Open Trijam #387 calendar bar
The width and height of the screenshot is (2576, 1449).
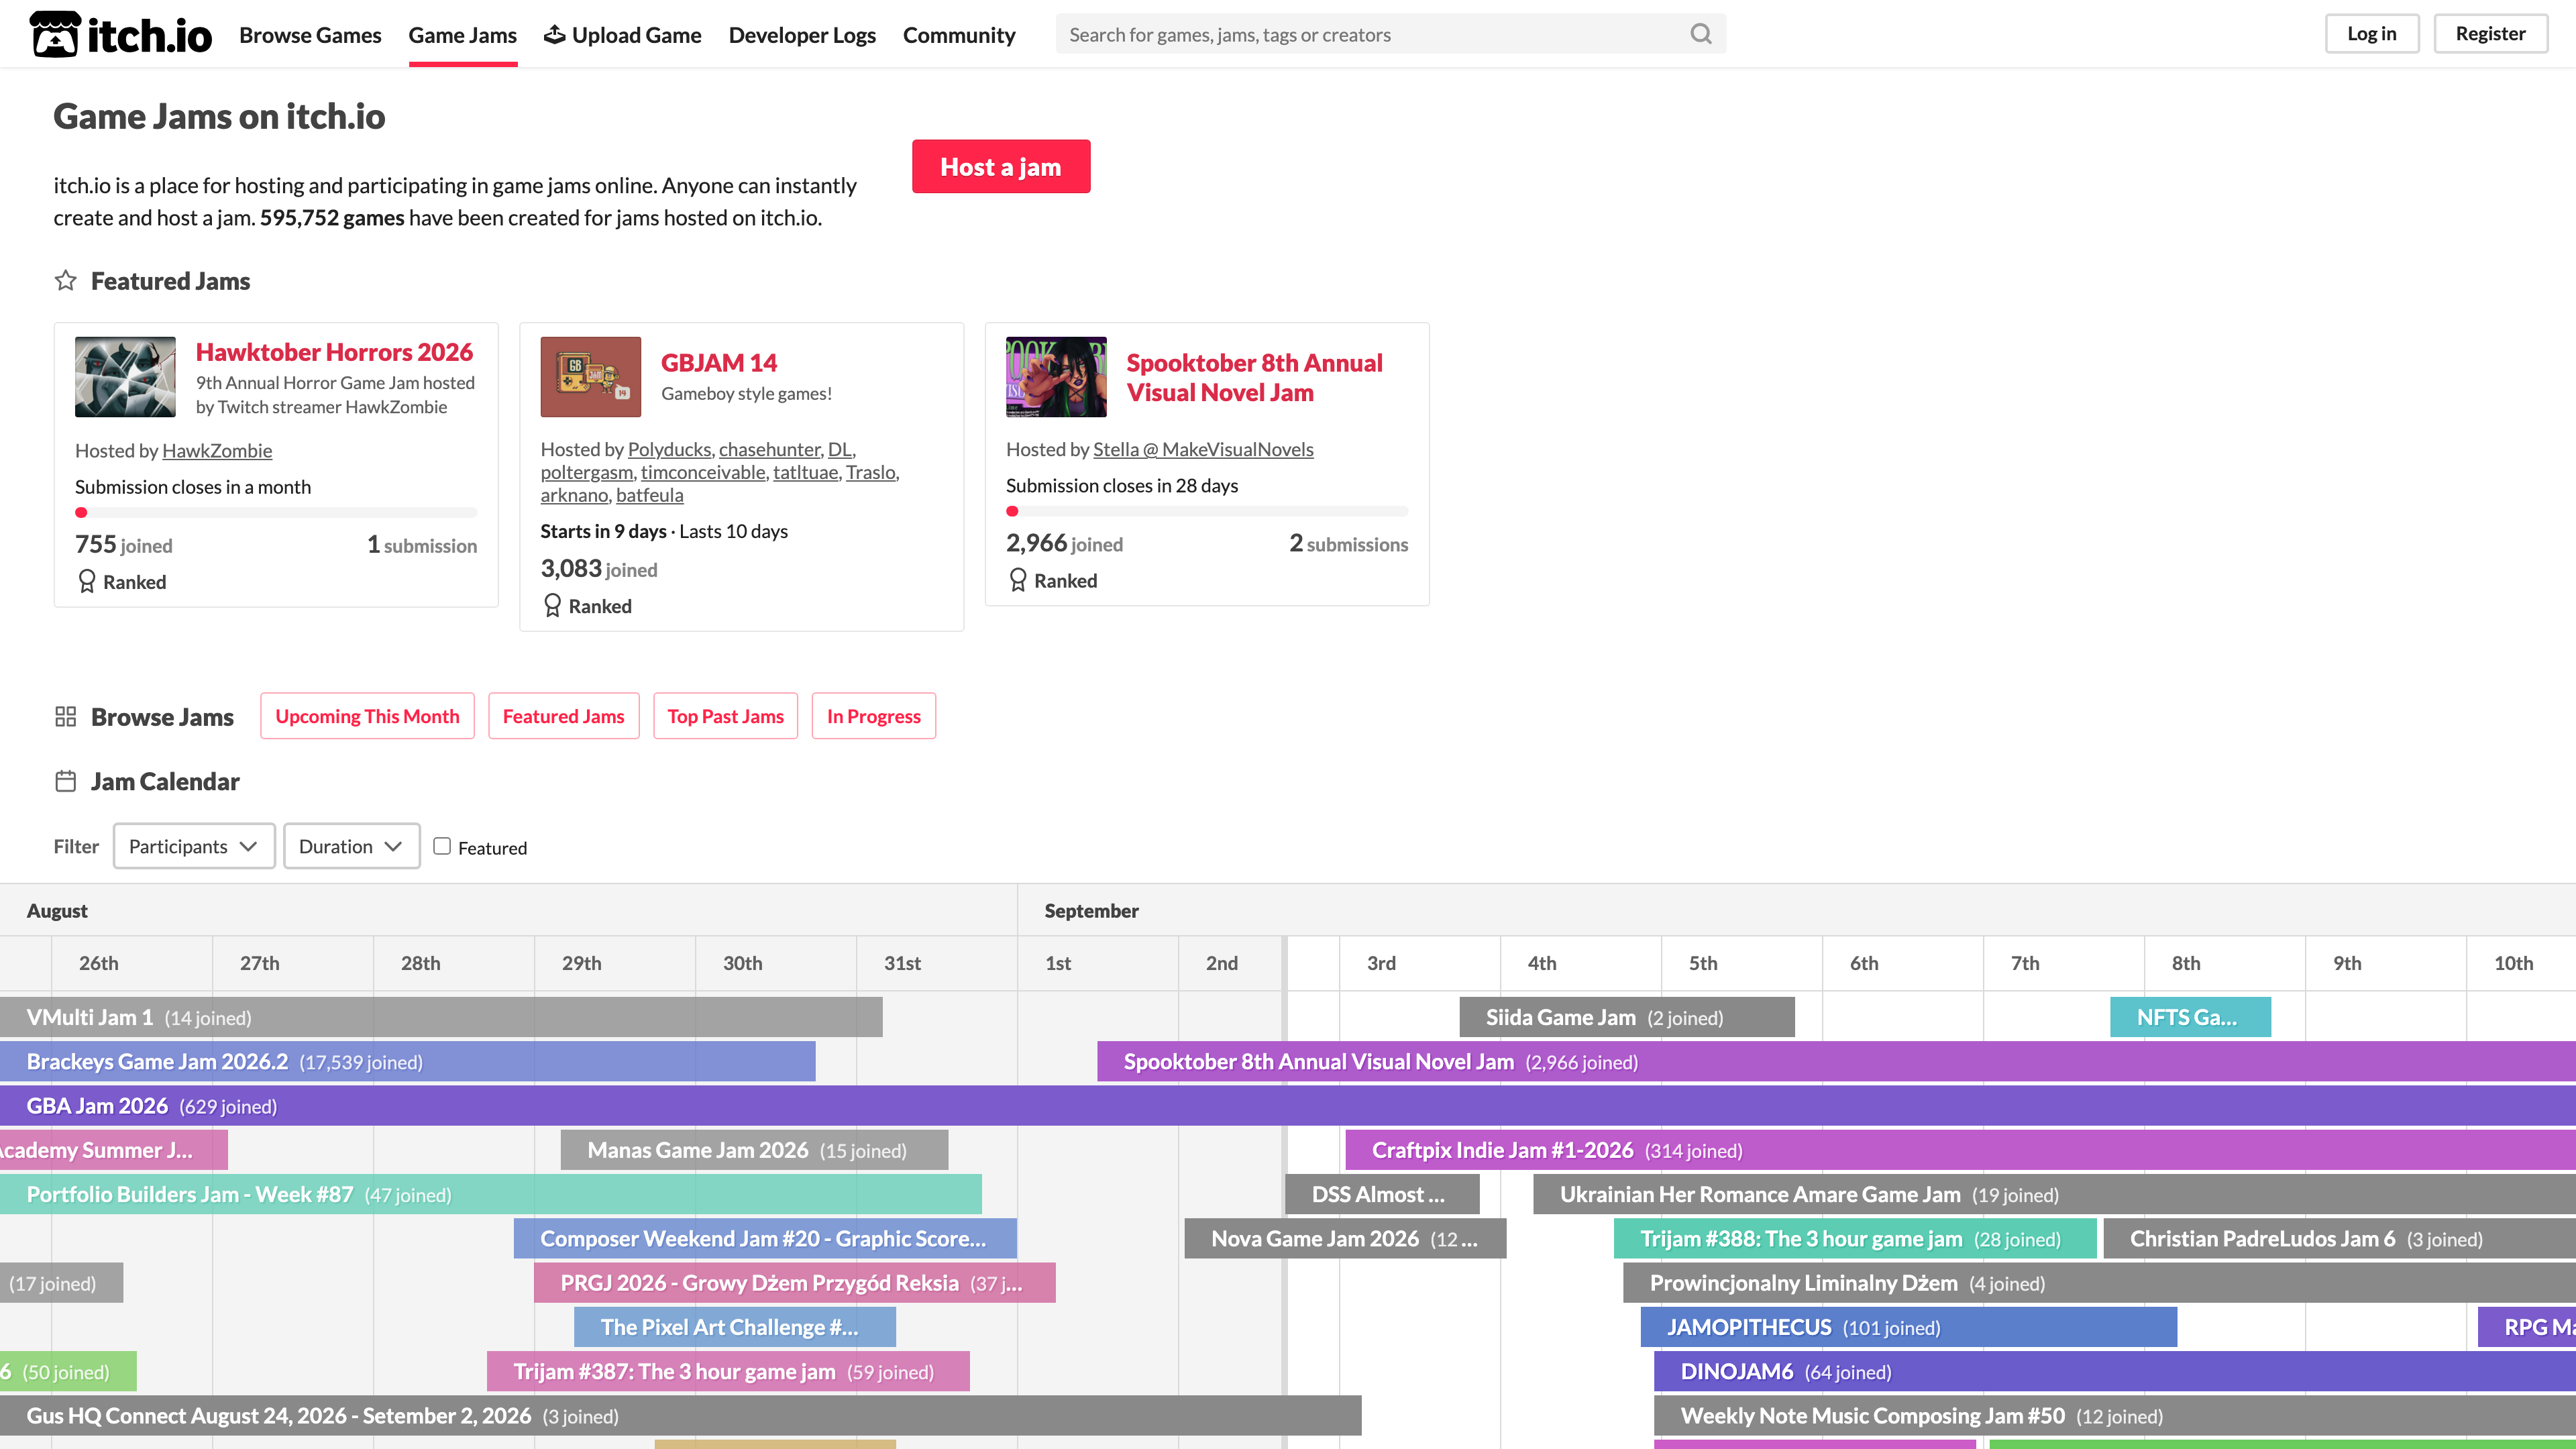click(x=728, y=1372)
